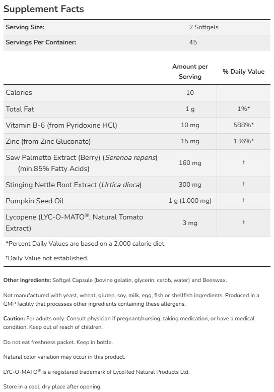
Task: Click the % Daily Value column header
Action: tap(243, 72)
